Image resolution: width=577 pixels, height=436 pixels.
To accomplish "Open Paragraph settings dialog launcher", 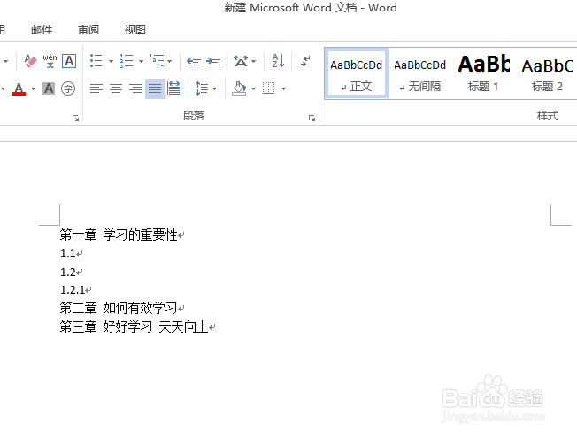I will 312,118.
